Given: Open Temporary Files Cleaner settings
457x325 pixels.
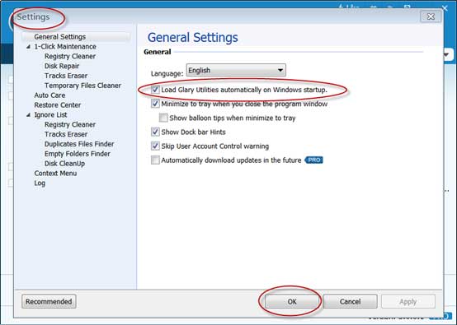Looking at the screenshot, I should [x=82, y=86].
